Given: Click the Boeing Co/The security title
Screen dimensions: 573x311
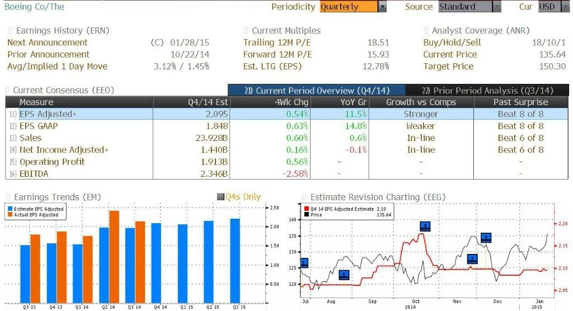Looking at the screenshot, I should click(34, 7).
